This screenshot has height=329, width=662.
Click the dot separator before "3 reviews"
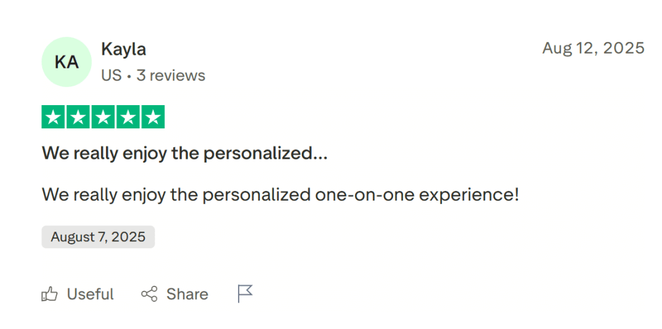point(129,76)
